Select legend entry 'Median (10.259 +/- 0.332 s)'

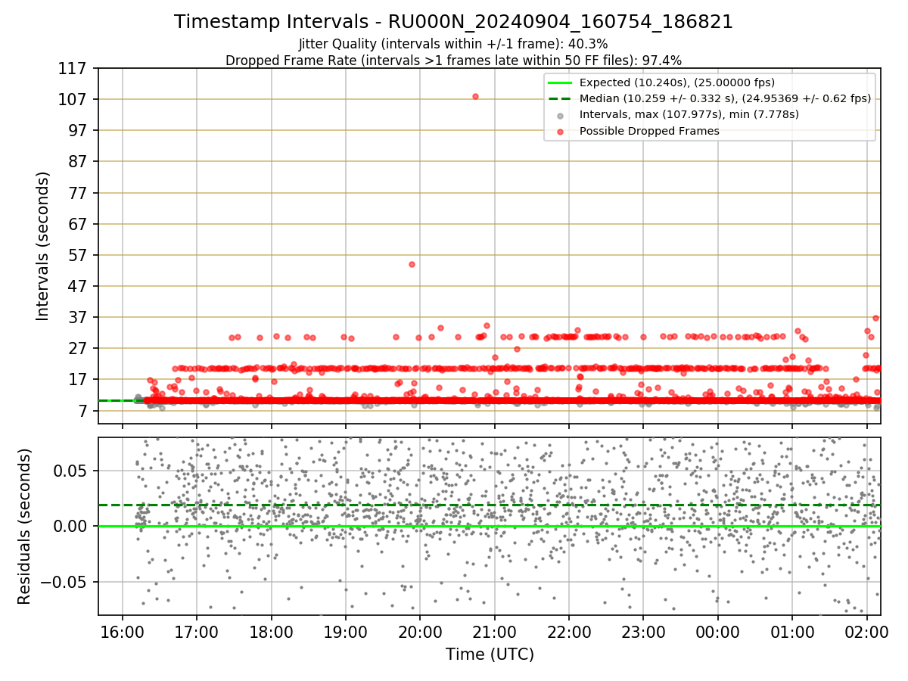point(725,98)
